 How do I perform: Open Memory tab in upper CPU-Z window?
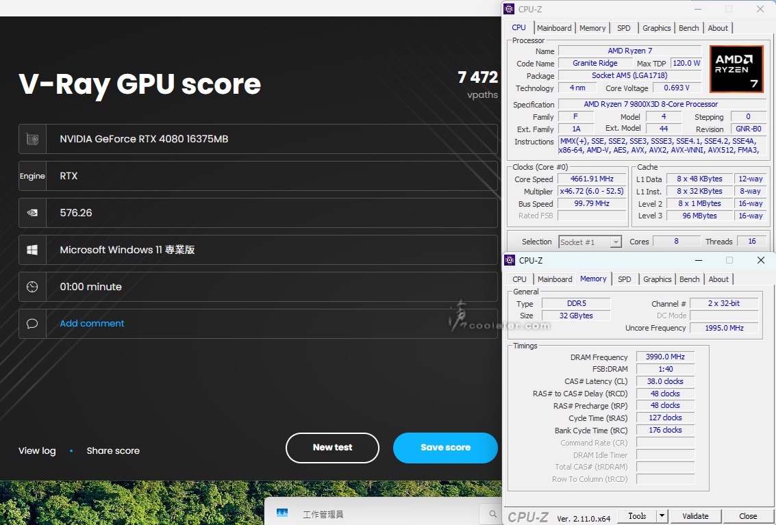pos(592,28)
